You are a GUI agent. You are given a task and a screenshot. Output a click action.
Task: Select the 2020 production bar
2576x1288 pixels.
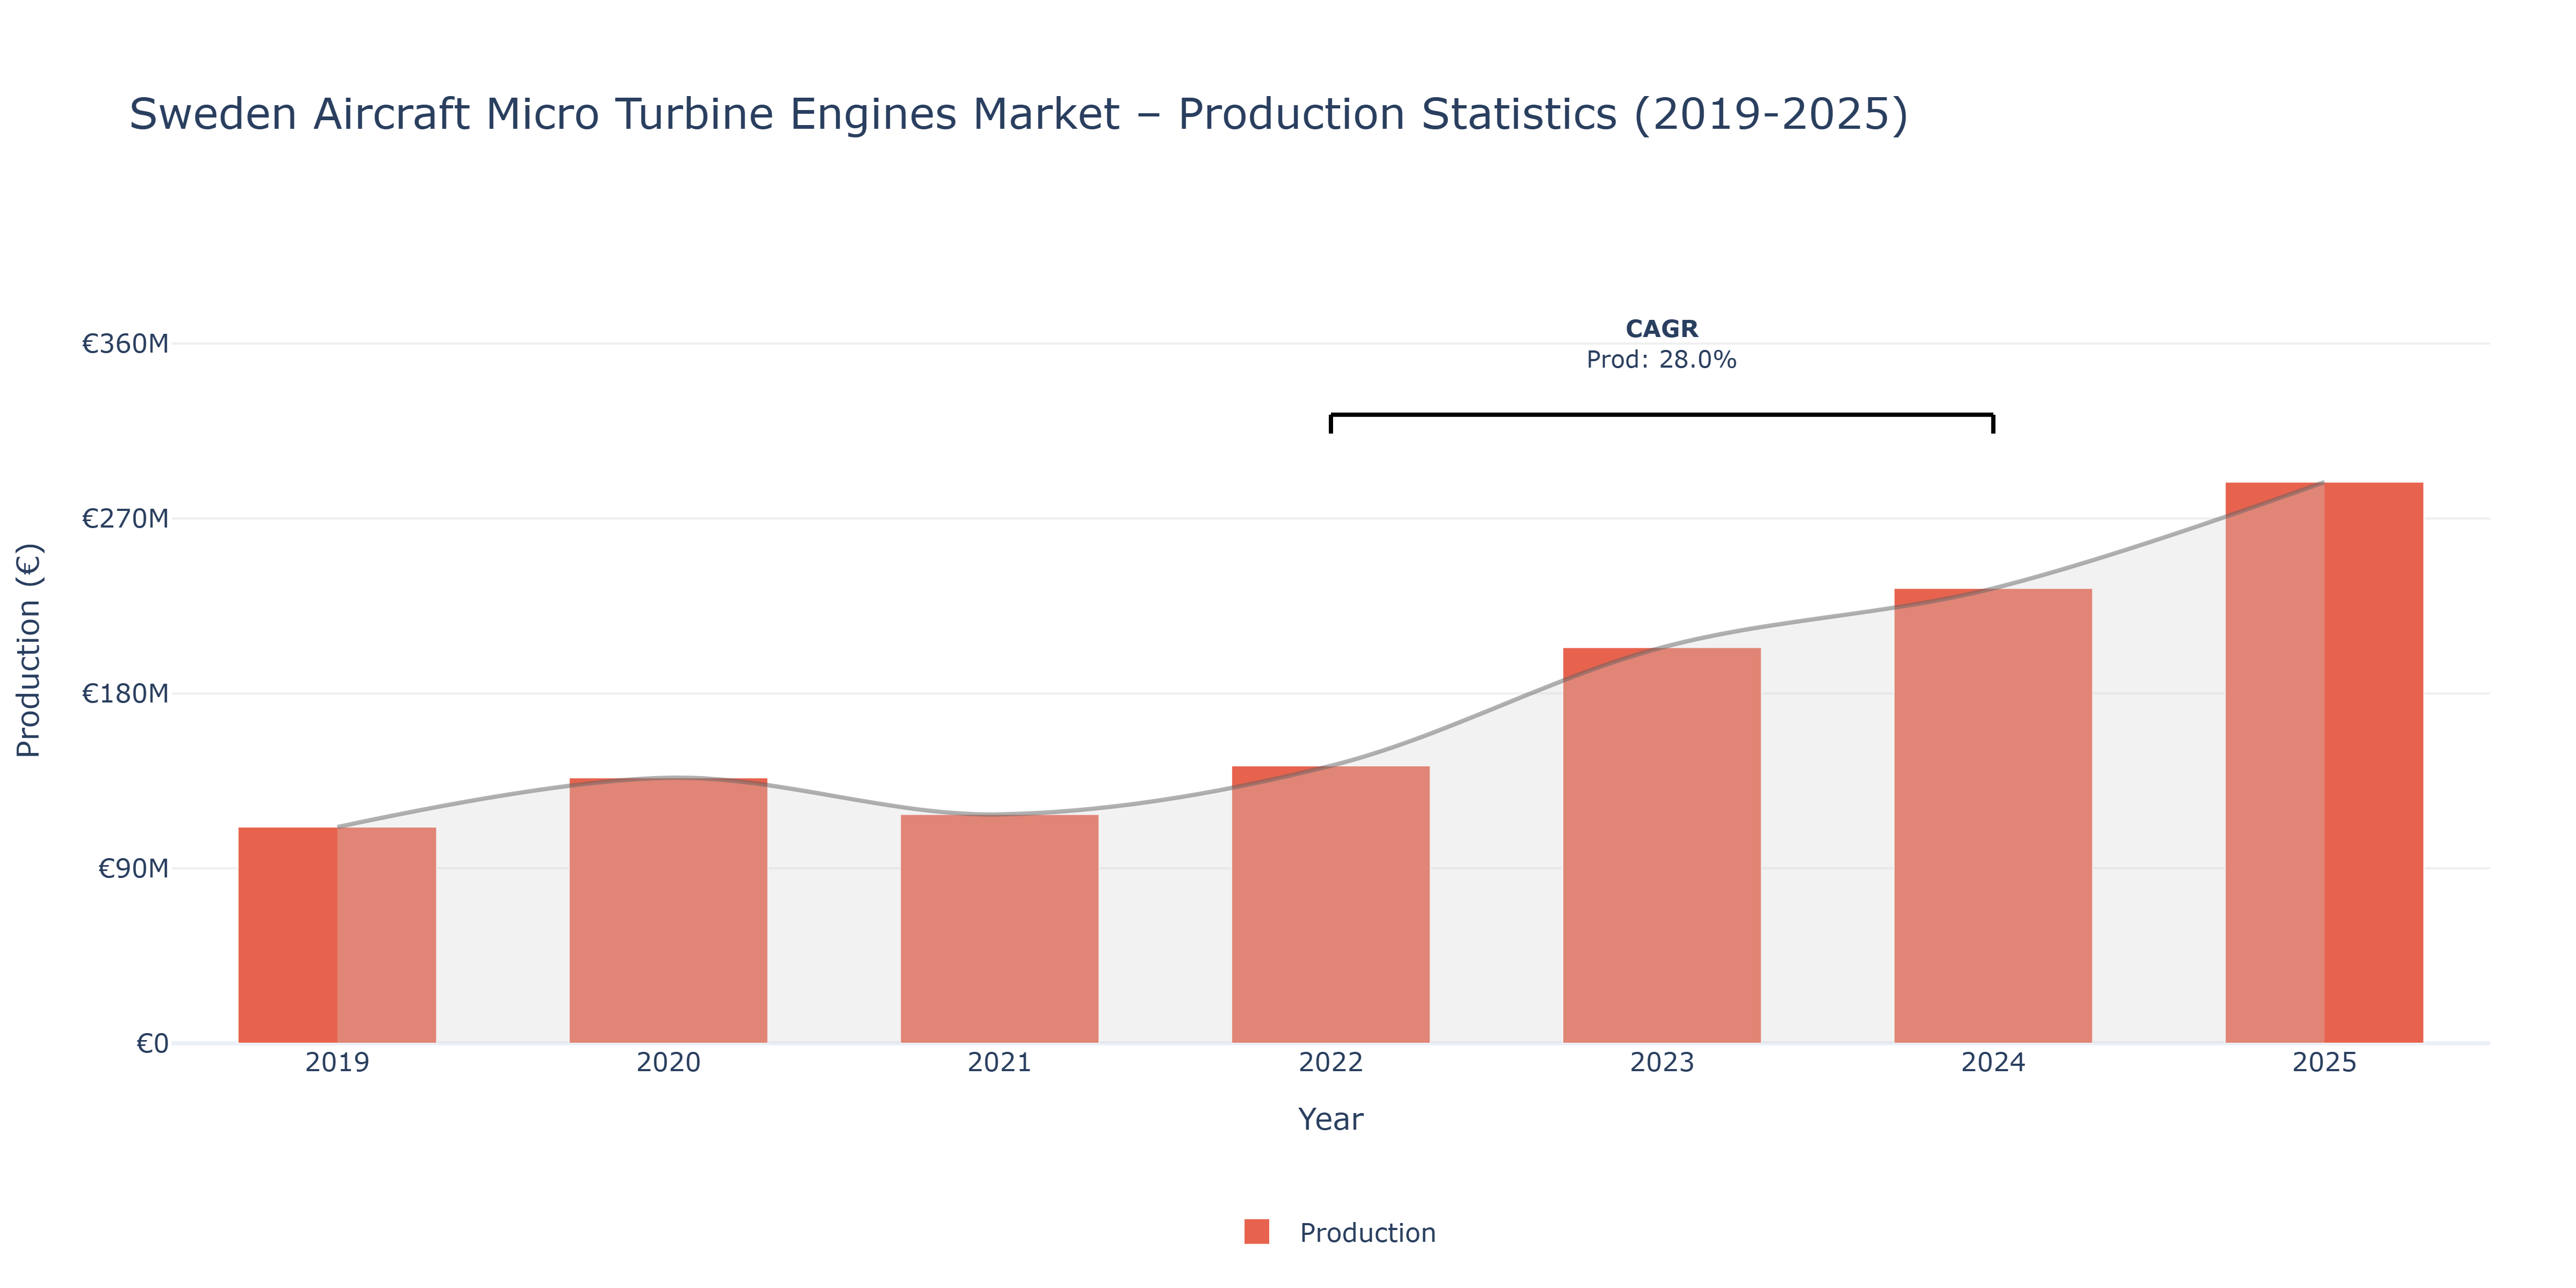point(668,910)
